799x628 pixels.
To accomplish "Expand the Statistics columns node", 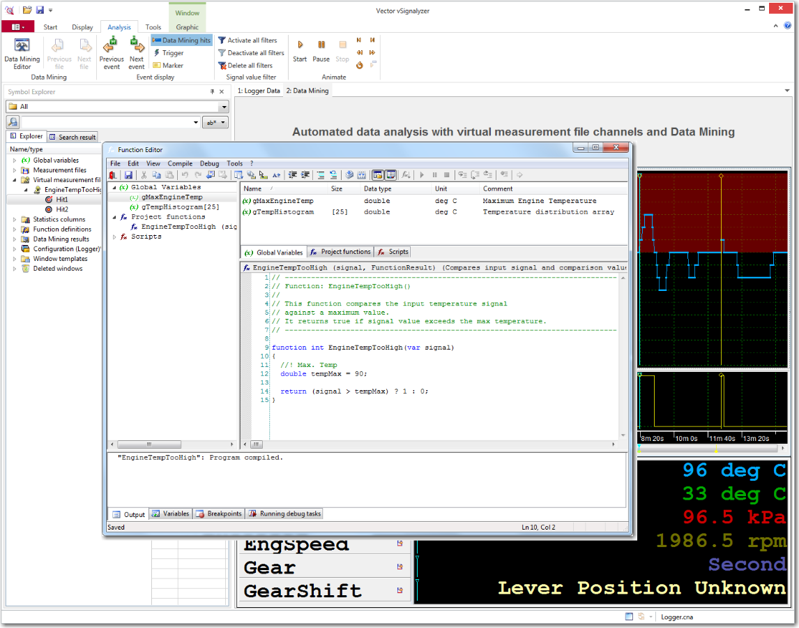I will click(14, 219).
